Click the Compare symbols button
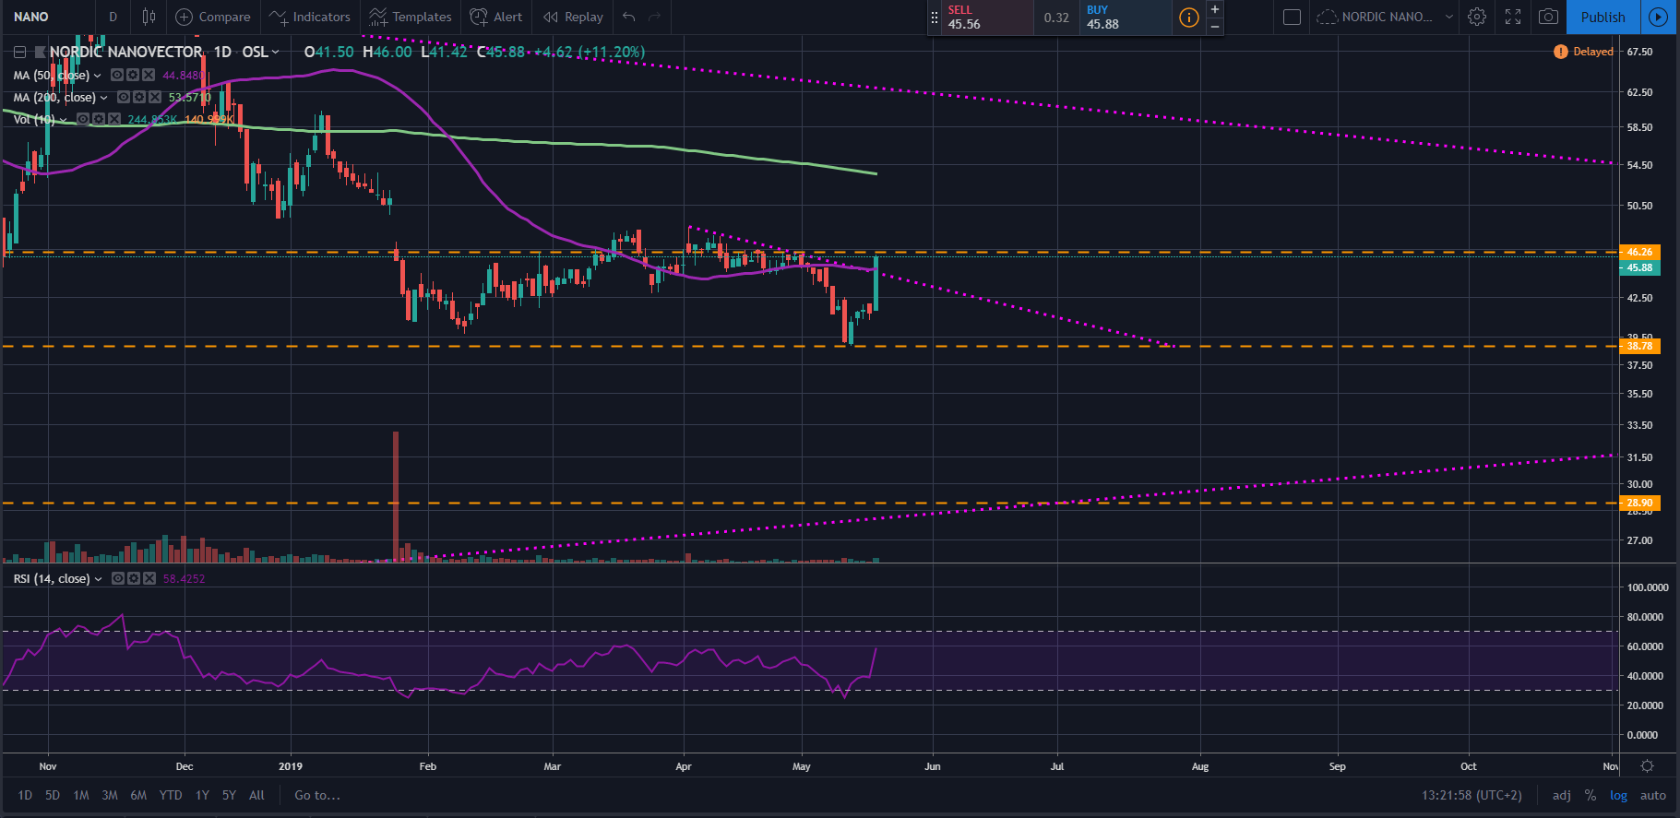Image resolution: width=1680 pixels, height=818 pixels. click(213, 17)
